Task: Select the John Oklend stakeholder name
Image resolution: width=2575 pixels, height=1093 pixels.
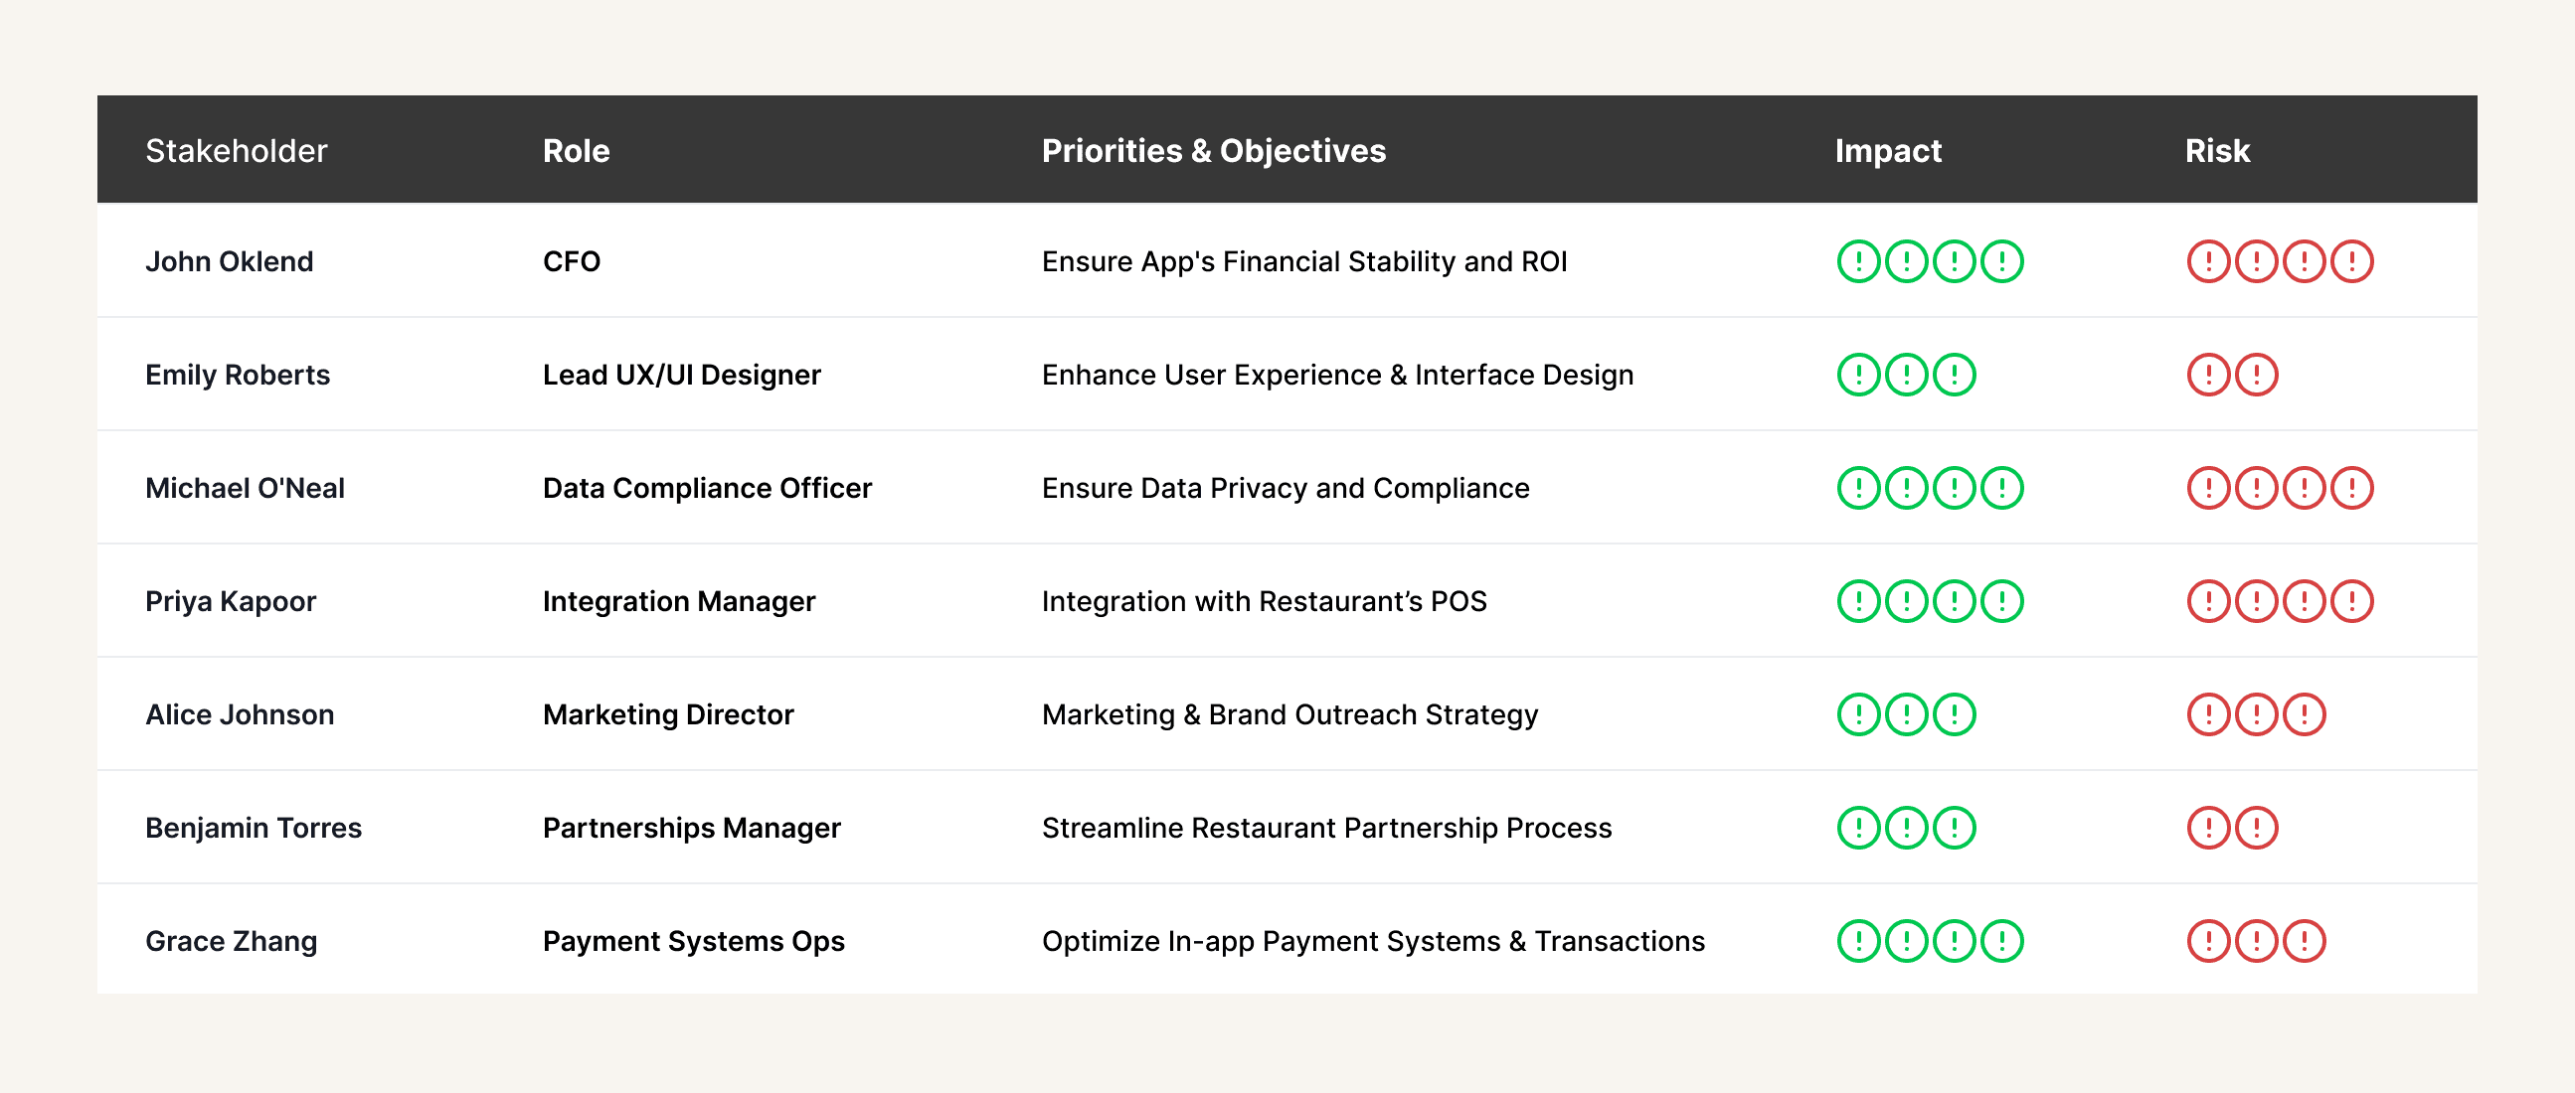Action: (229, 261)
